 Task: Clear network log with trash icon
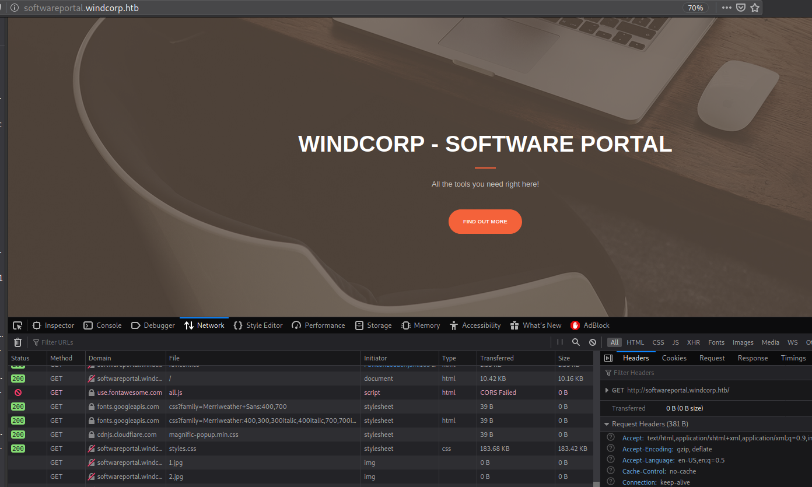[17, 342]
